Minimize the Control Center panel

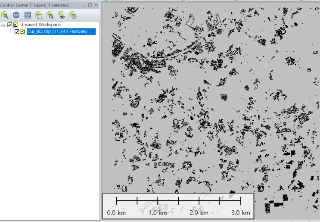83,5
